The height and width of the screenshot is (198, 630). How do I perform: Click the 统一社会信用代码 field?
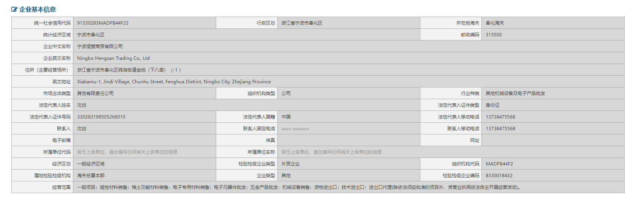144,23
